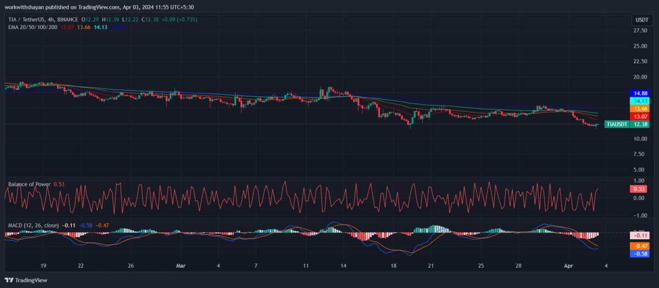Click the MACD (12, 26, close) legend
The image size is (659, 288).
(x=33, y=225)
